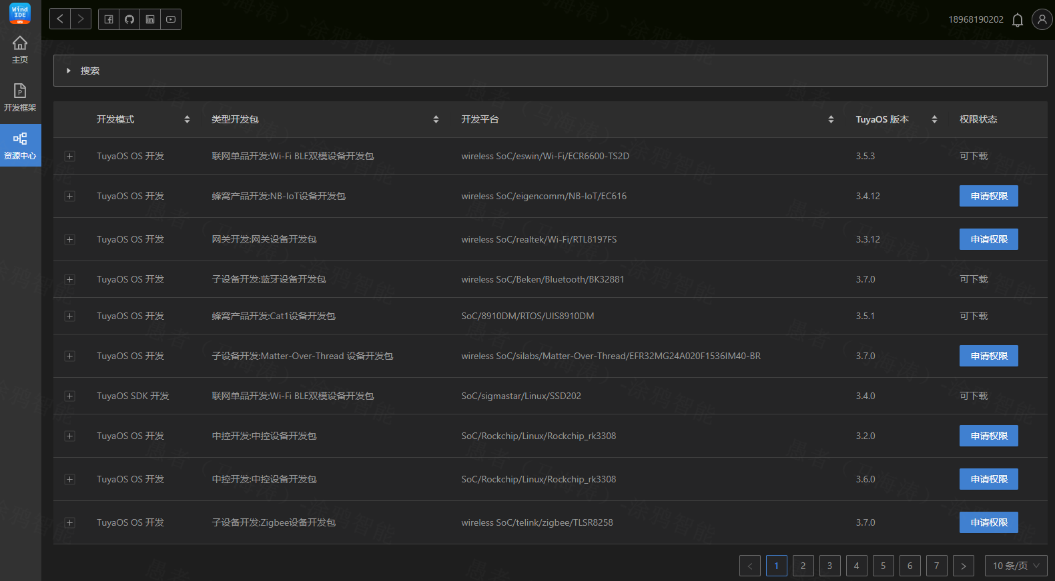Click SoC/sigmastar/Linux/SSD202 platform cell
This screenshot has height=581, width=1055.
click(521, 396)
